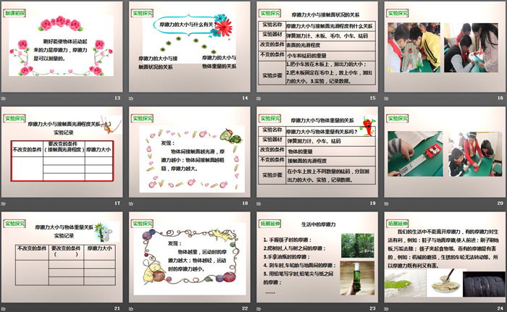Click the animation star icon below slide 13

coord(4,98)
